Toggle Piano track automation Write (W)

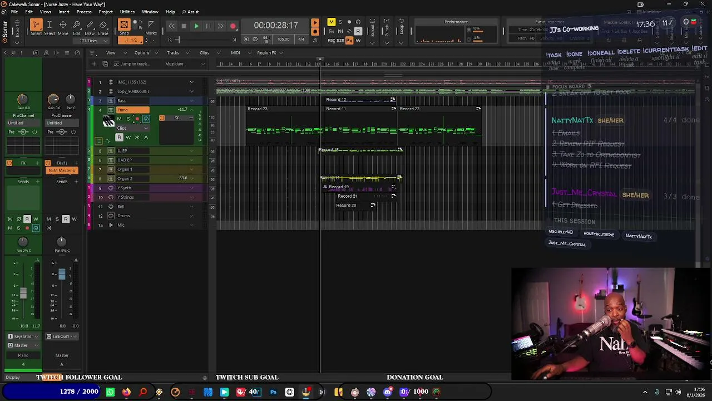128,137
